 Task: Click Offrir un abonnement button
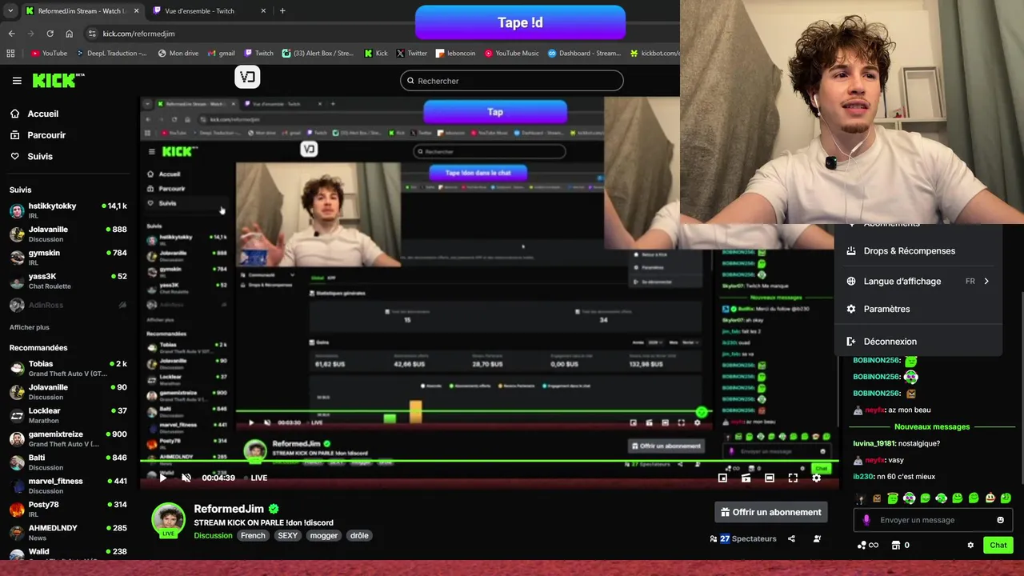pyautogui.click(x=771, y=512)
